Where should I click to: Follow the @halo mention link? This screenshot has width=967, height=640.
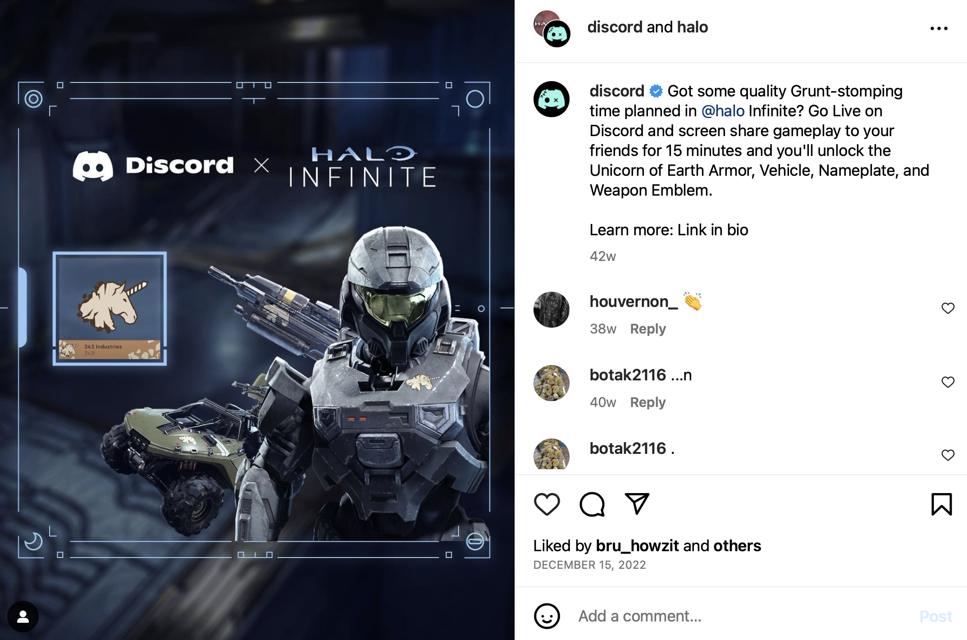pyautogui.click(x=723, y=111)
